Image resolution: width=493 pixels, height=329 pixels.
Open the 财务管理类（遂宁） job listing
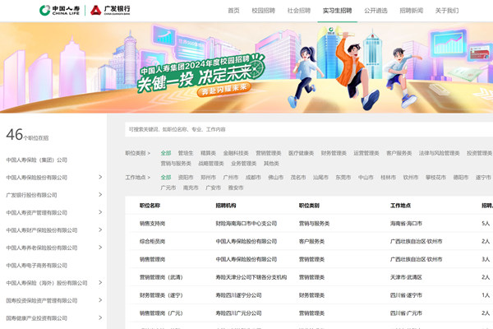(161, 295)
